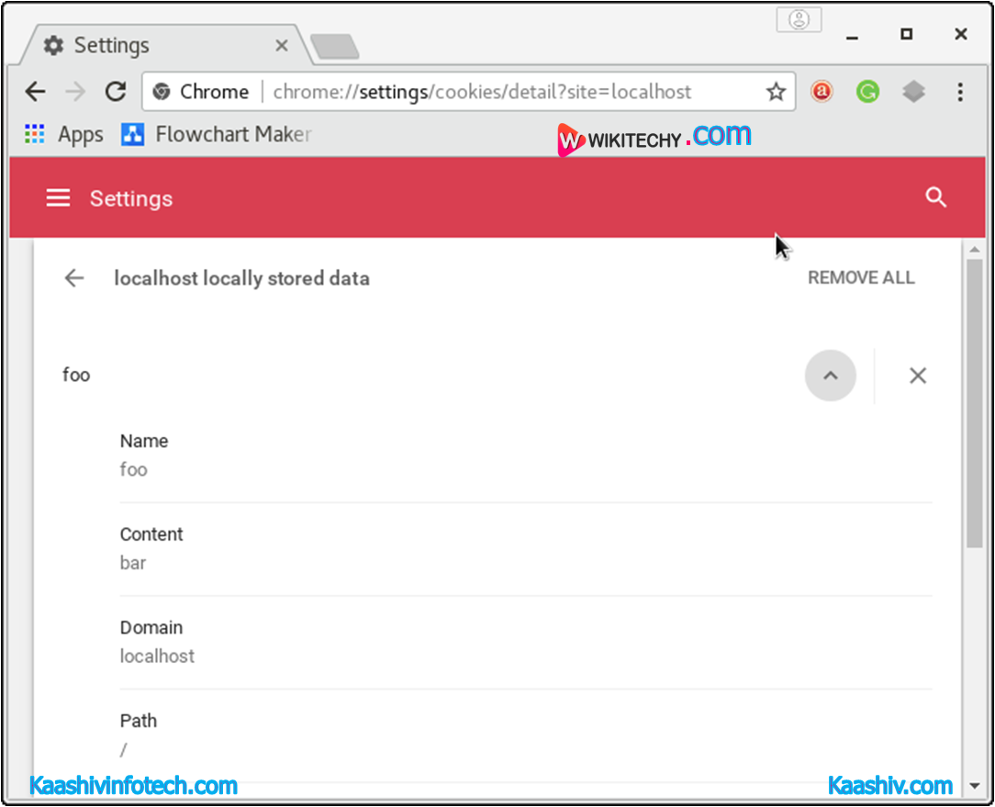Delete the foo cookie with X icon
The height and width of the screenshot is (807, 995).
(917, 375)
